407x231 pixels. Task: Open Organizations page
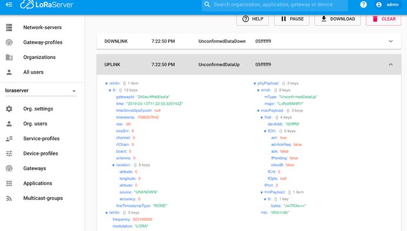click(39, 57)
